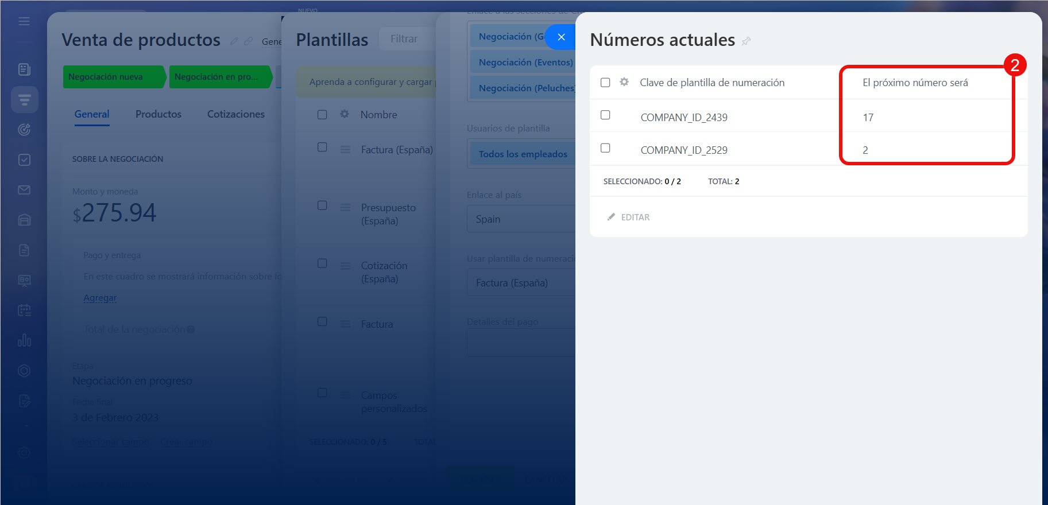Open the mail envelope icon in sidebar
The width and height of the screenshot is (1048, 505).
pyautogui.click(x=24, y=190)
